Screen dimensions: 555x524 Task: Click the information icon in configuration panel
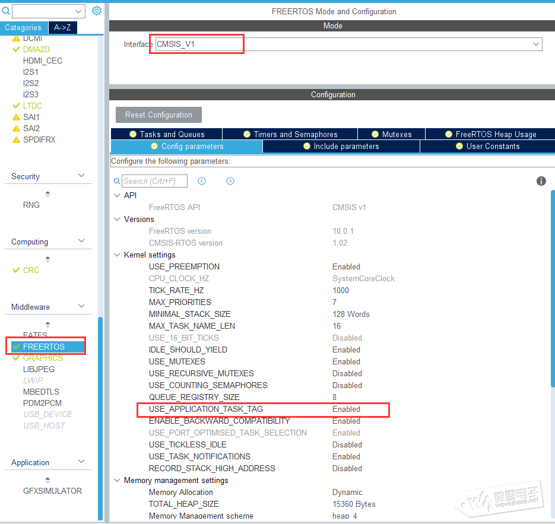(x=541, y=181)
